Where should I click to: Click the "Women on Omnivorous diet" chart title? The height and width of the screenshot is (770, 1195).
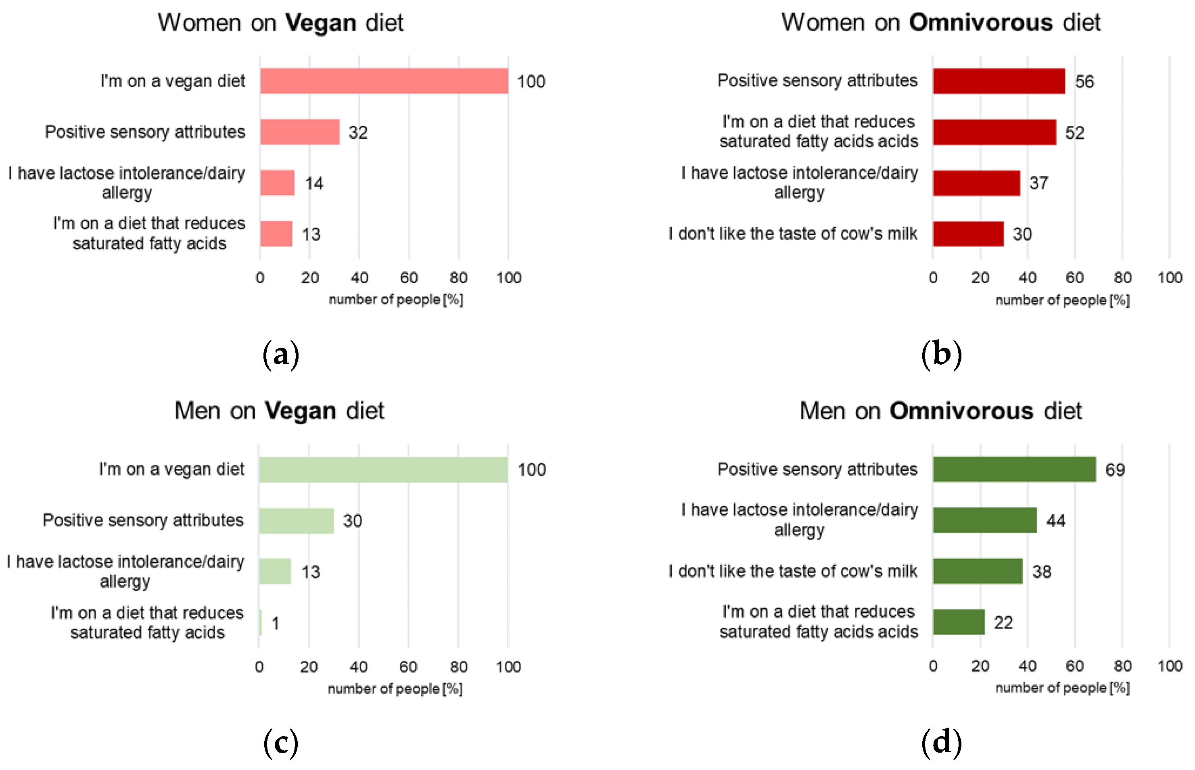click(x=940, y=23)
